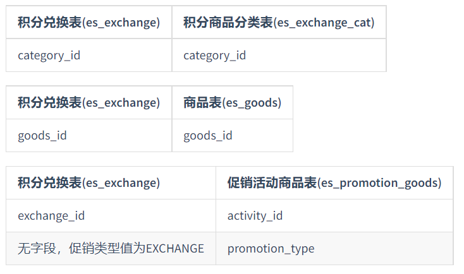Click the 商品表(es_goods) header cell
Image resolution: width=464 pixels, height=274 pixels.
click(x=232, y=102)
